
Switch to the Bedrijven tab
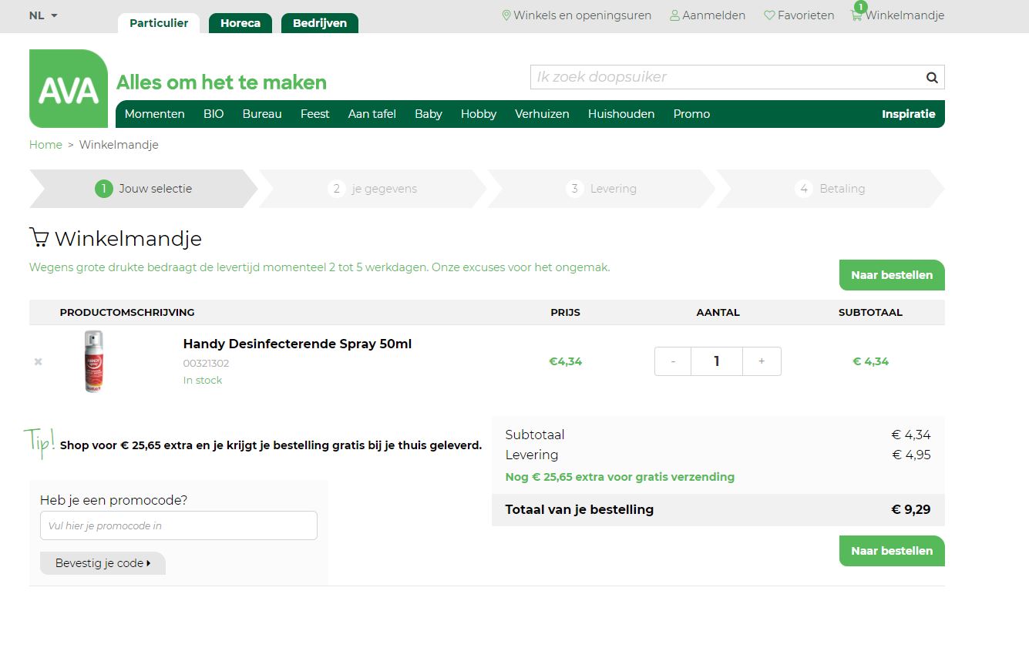320,23
